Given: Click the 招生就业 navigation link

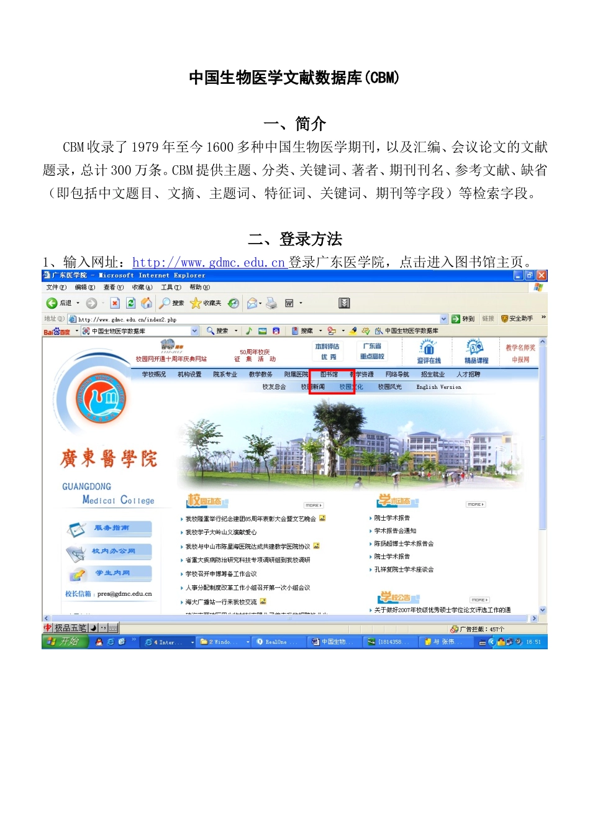Looking at the screenshot, I should tap(433, 375).
